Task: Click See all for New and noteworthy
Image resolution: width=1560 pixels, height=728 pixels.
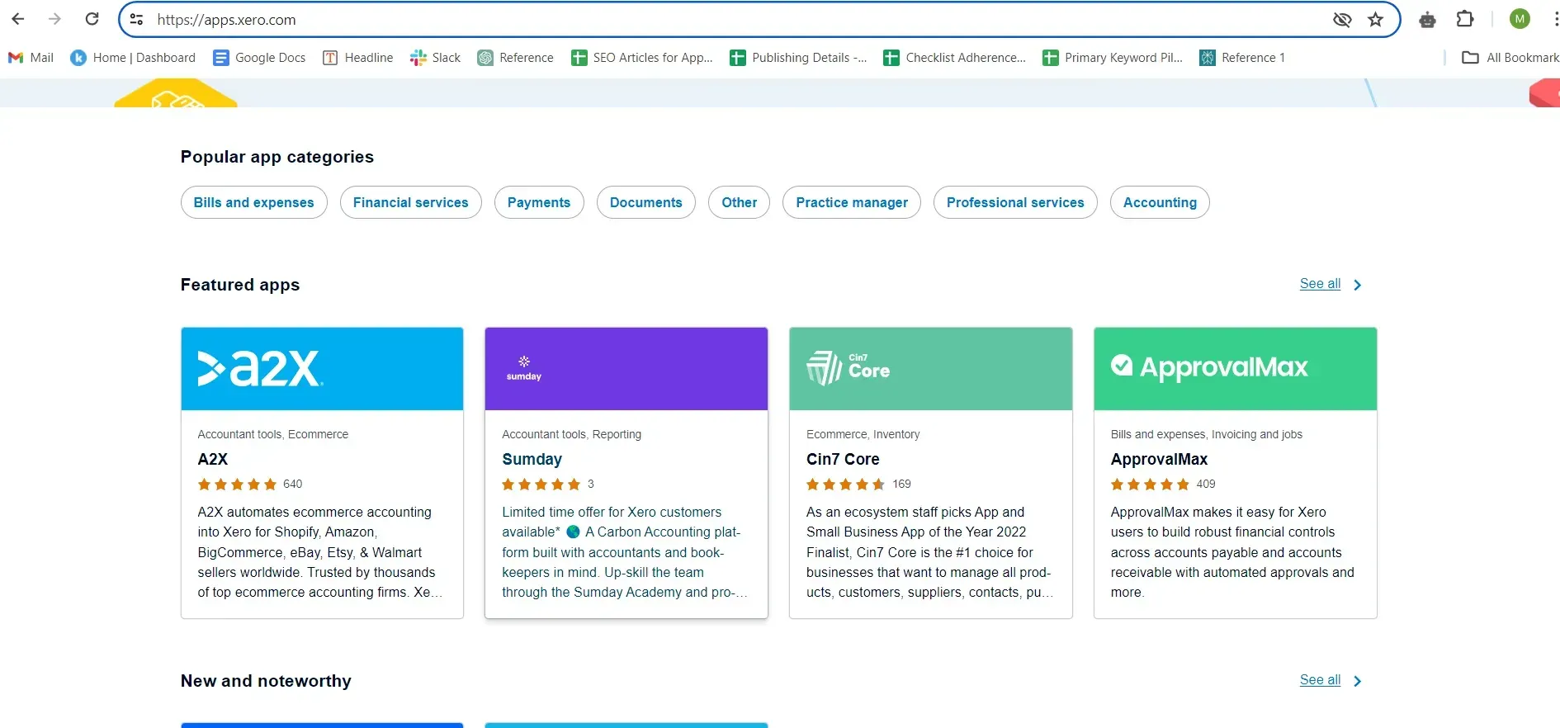Action: click(1320, 680)
